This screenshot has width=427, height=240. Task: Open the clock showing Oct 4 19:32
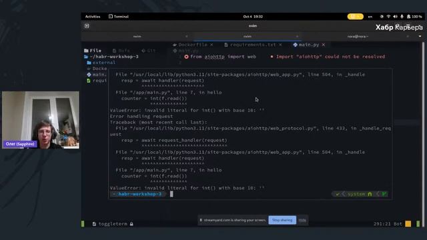(253, 17)
